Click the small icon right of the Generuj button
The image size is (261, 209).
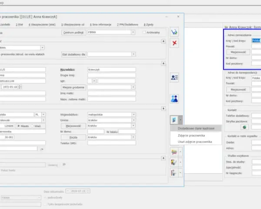coord(64,165)
